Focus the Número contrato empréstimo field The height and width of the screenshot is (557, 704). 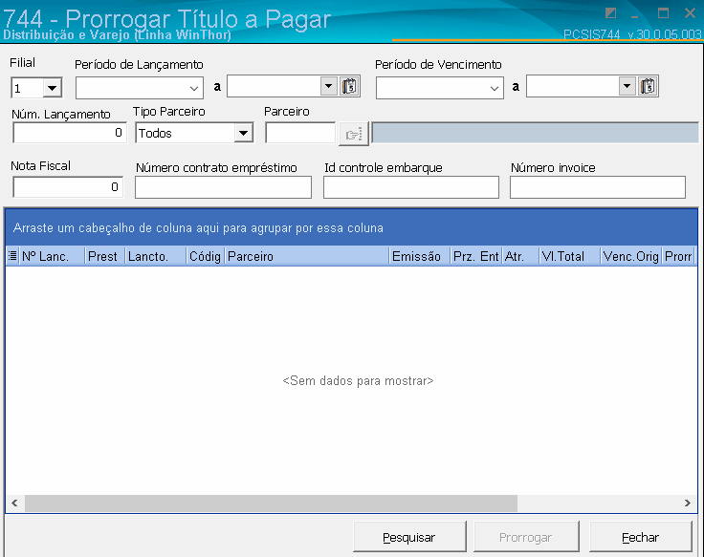[223, 187]
